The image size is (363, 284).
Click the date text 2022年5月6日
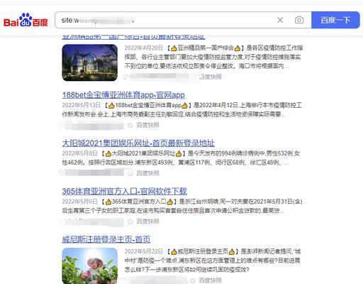tap(79, 202)
